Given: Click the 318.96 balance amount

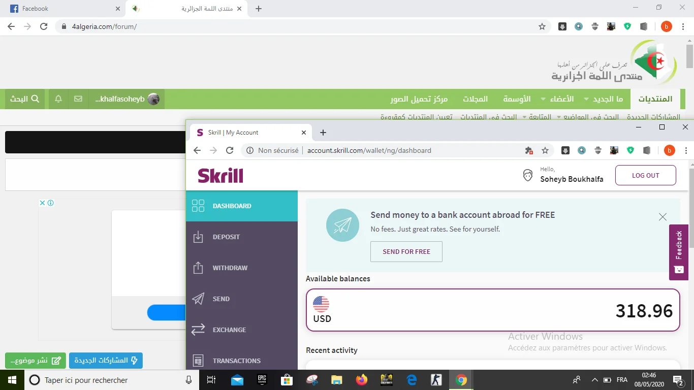Looking at the screenshot, I should [x=644, y=310].
